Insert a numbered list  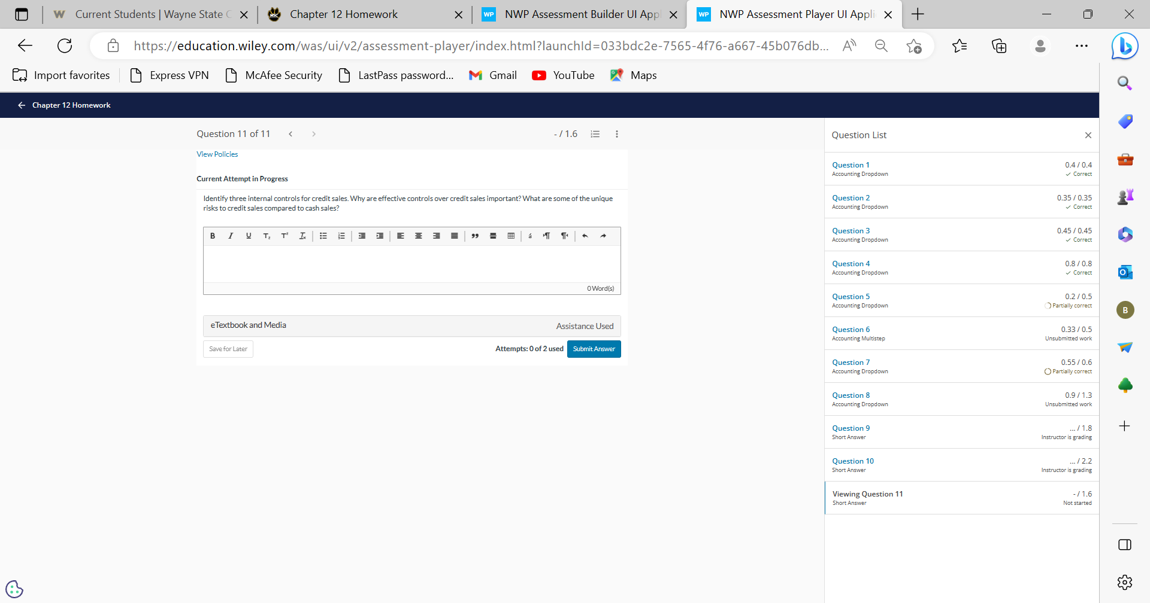tap(341, 236)
